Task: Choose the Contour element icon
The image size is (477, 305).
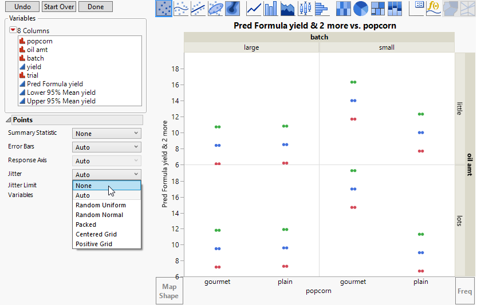Action: 232,8
